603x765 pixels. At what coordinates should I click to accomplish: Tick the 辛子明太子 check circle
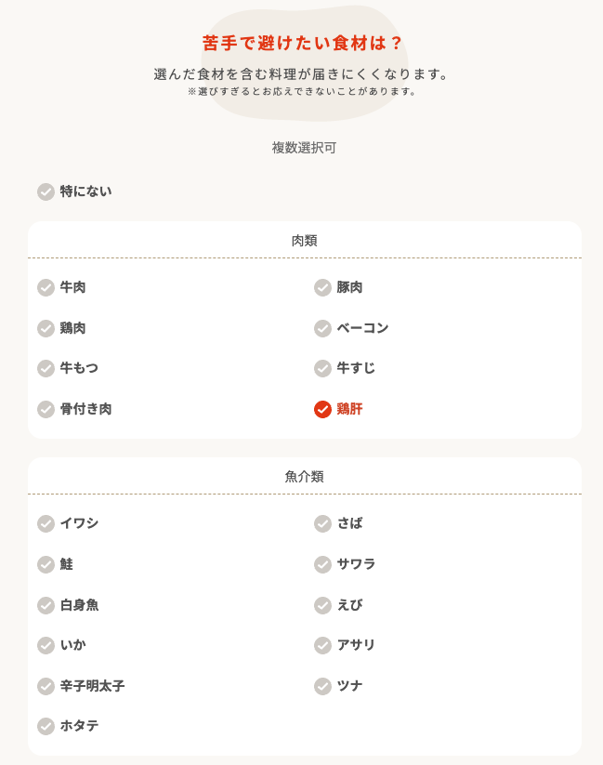(x=46, y=686)
